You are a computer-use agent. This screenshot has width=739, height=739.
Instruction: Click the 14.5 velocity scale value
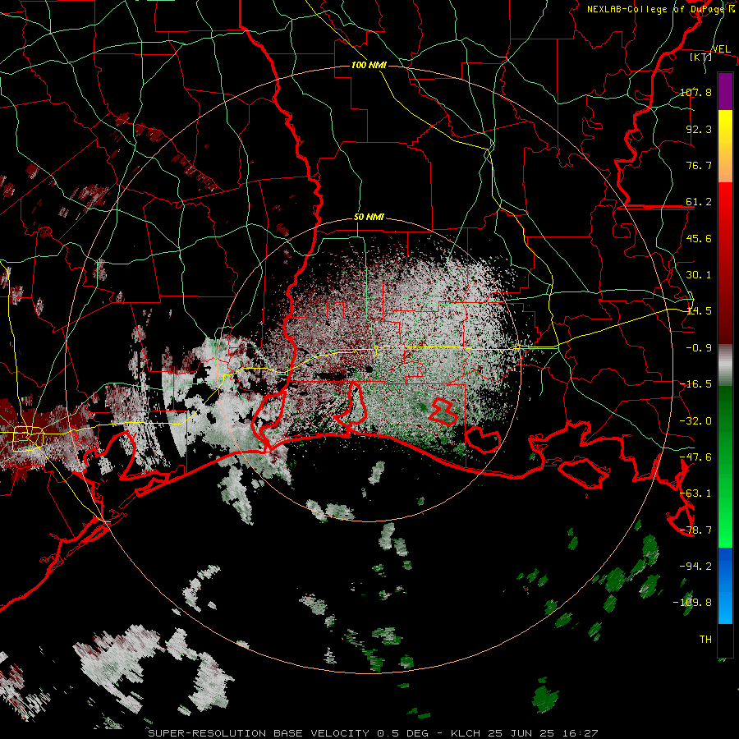(699, 311)
